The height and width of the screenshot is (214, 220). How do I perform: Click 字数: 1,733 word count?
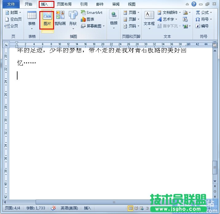point(36,208)
